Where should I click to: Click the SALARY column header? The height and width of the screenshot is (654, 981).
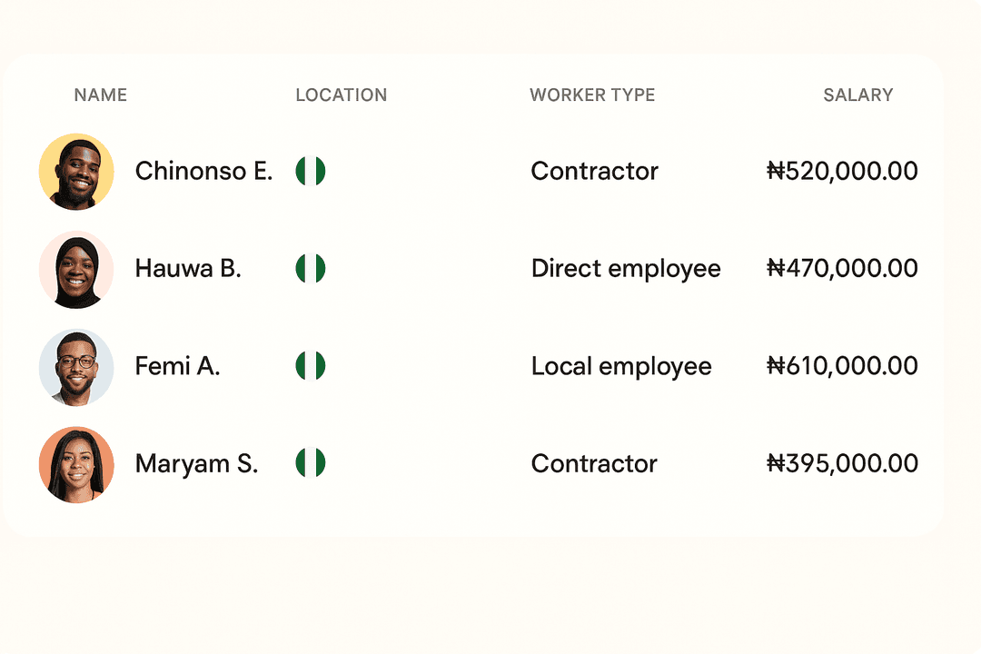857,95
